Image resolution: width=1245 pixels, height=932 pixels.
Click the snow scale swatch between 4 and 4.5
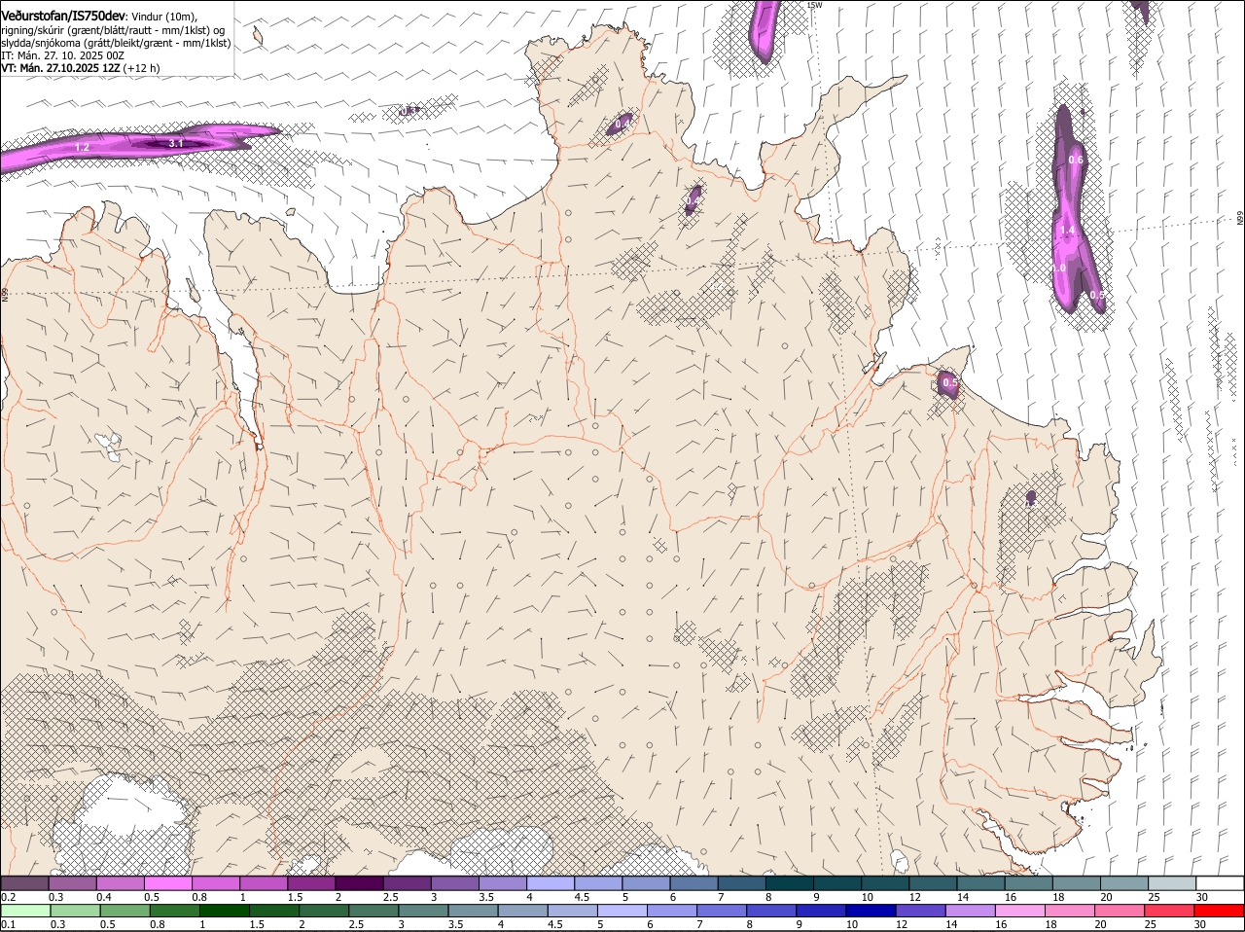(x=551, y=883)
